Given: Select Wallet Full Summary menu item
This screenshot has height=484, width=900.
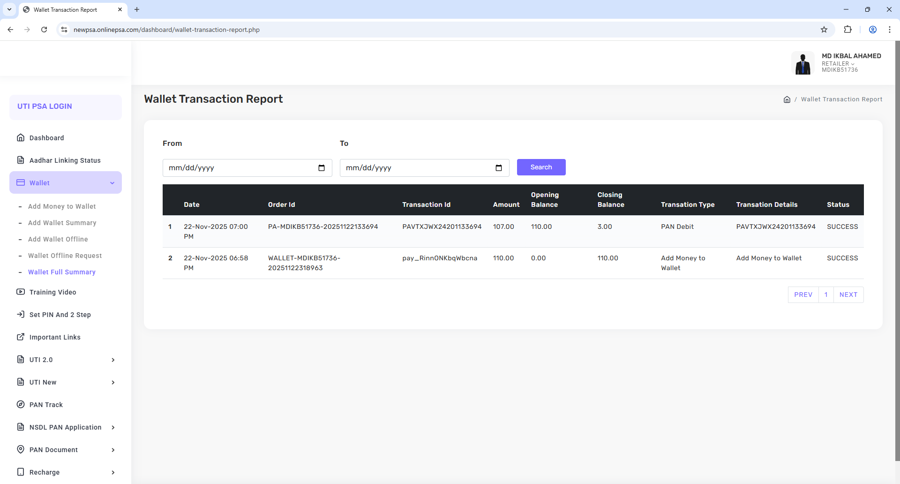Looking at the screenshot, I should coord(62,272).
